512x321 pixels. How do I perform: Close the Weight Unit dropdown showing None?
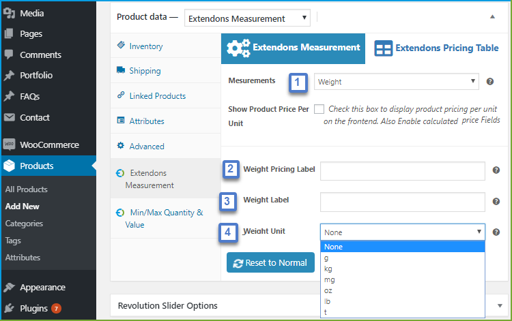point(403,232)
